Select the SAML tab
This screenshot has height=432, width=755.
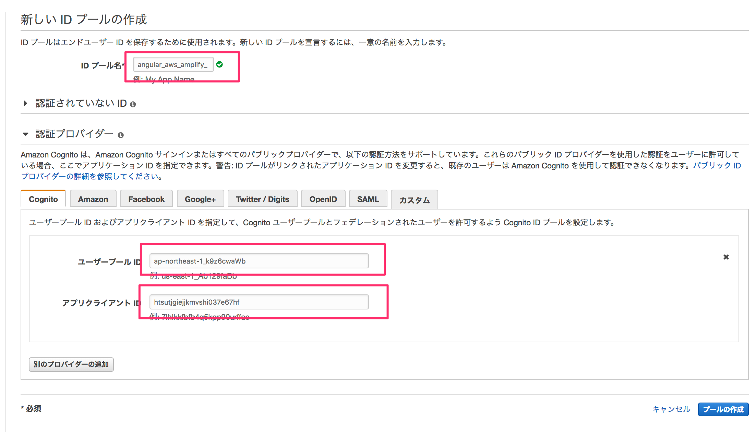[368, 199]
